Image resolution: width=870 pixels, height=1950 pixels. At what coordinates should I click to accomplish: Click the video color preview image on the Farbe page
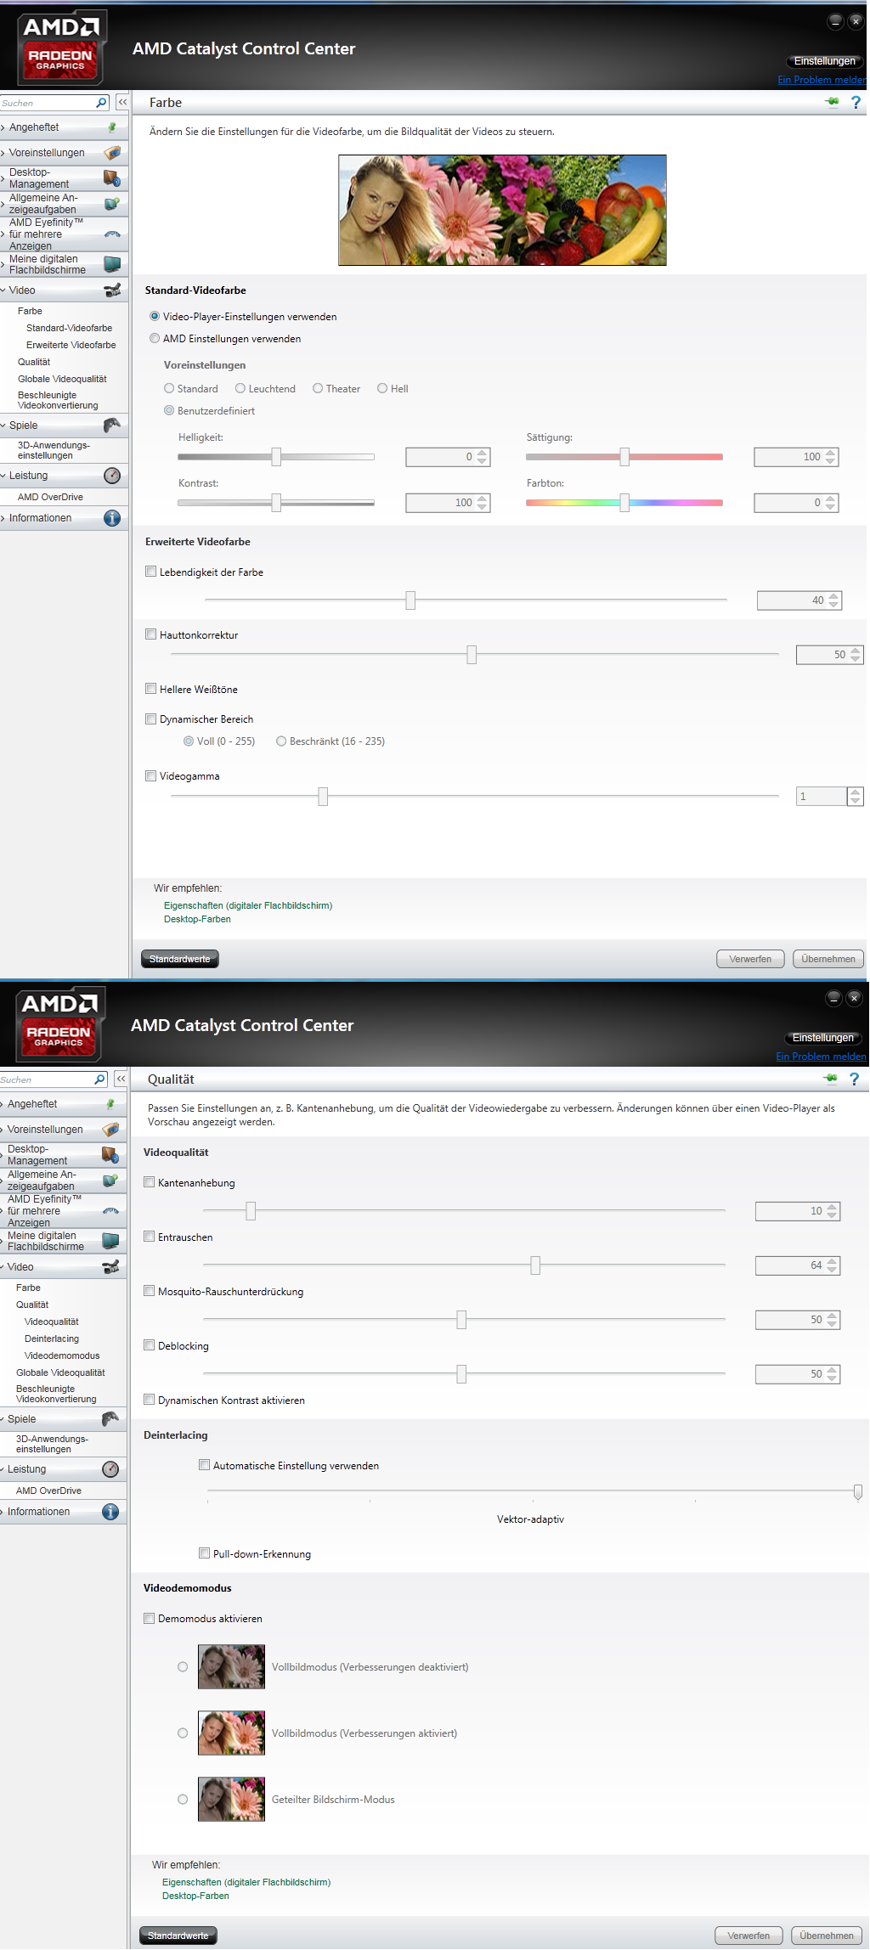coord(502,210)
